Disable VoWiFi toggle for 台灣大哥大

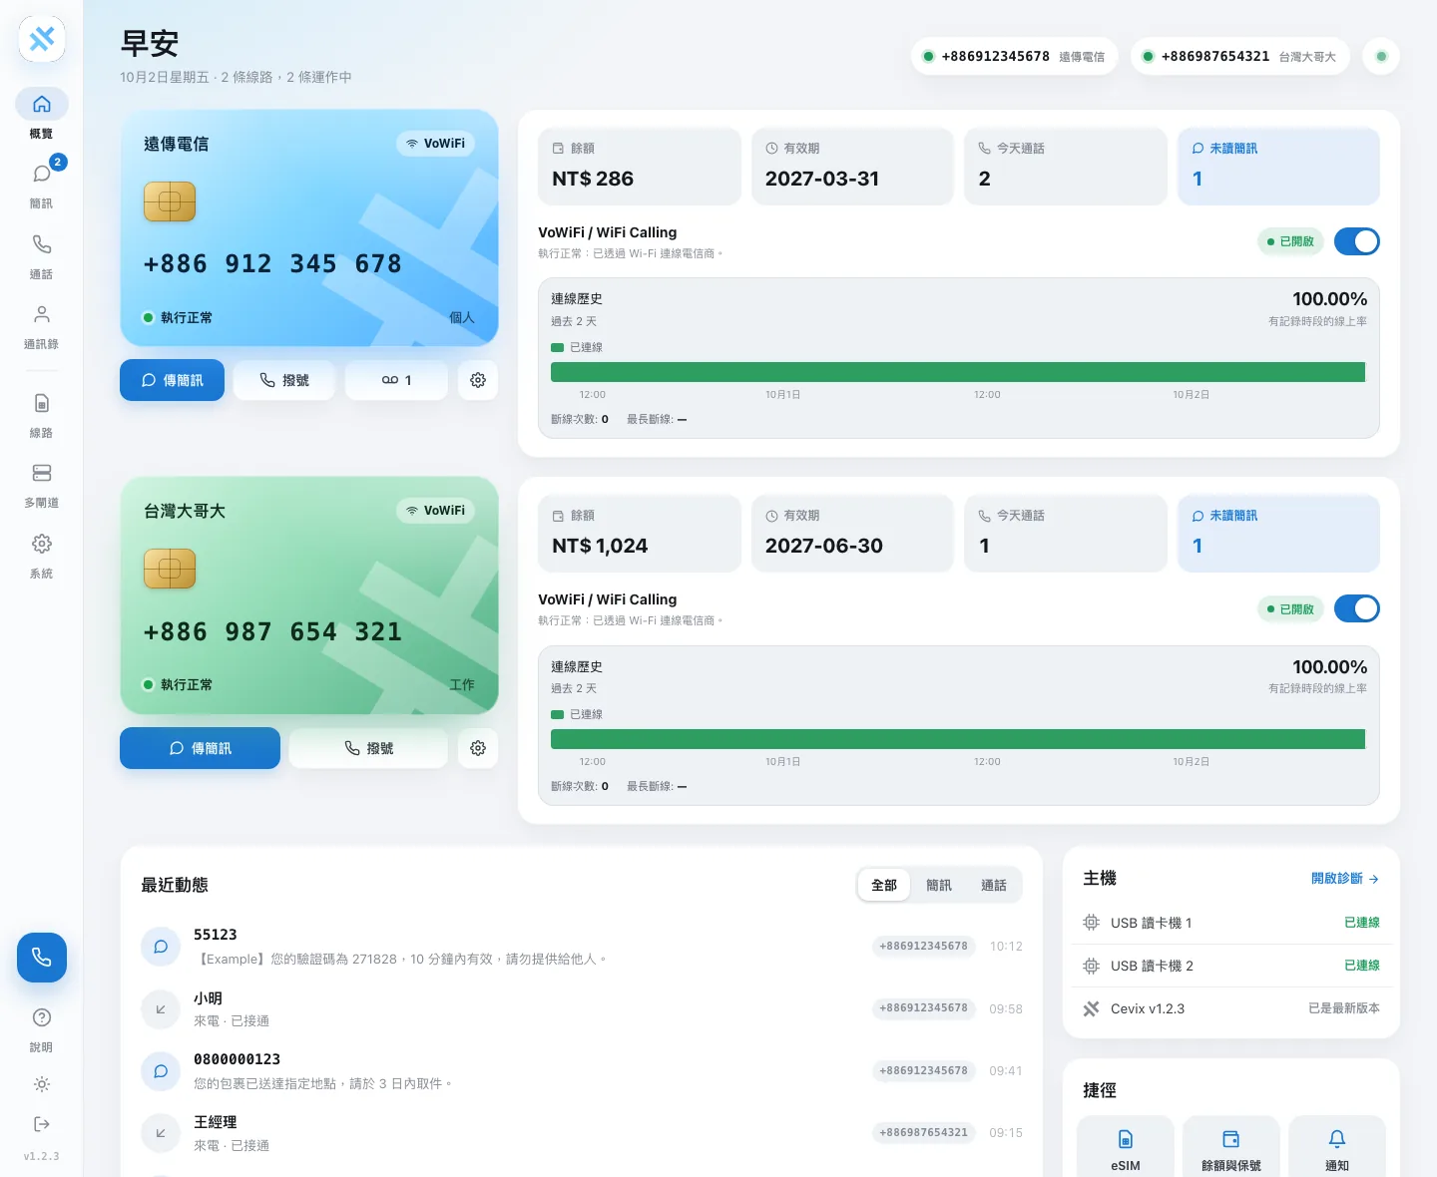(1356, 608)
